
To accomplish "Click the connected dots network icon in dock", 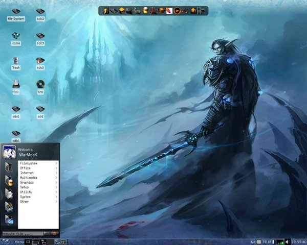I will tap(185, 11).
